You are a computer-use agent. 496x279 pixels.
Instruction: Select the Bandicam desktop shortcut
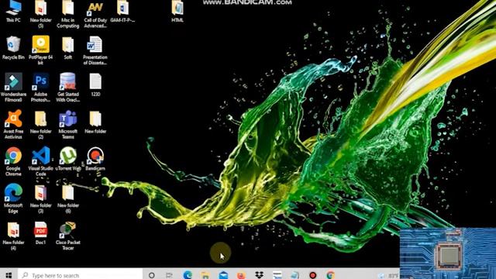[x=95, y=159]
